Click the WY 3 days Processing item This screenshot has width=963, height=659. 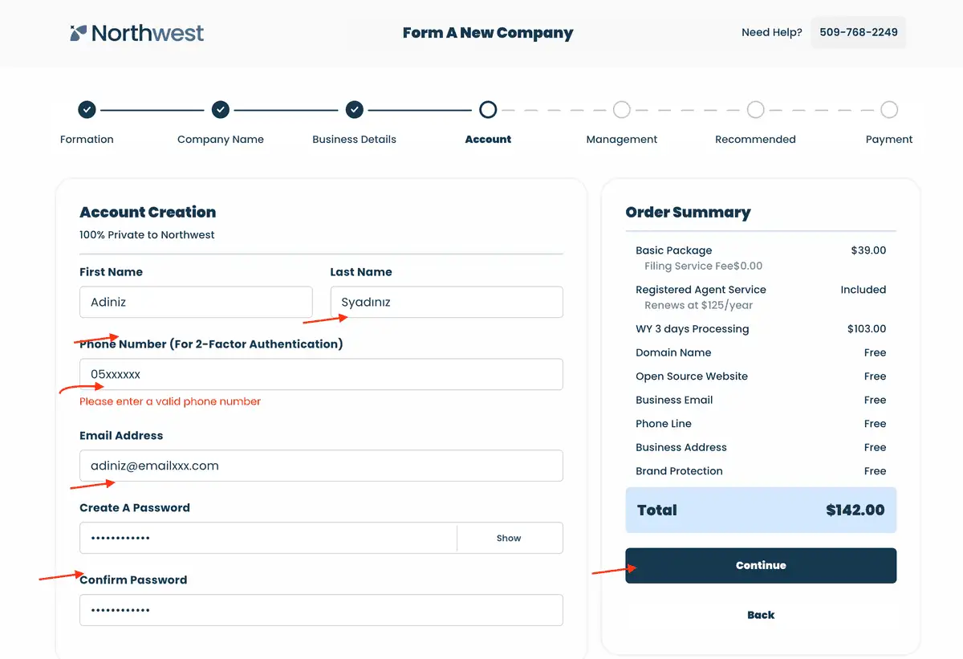point(692,329)
